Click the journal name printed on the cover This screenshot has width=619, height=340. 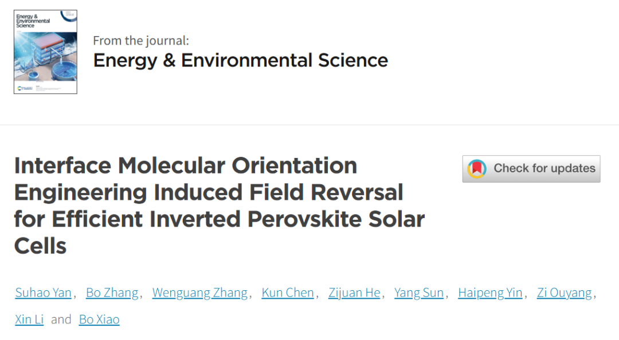tap(32, 21)
